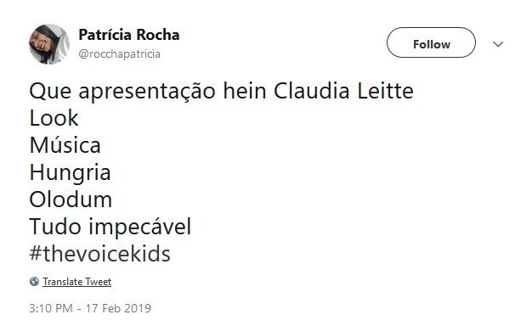Open the #thevoicekids hashtag
Image resolution: width=532 pixels, height=326 pixels.
tap(99, 254)
